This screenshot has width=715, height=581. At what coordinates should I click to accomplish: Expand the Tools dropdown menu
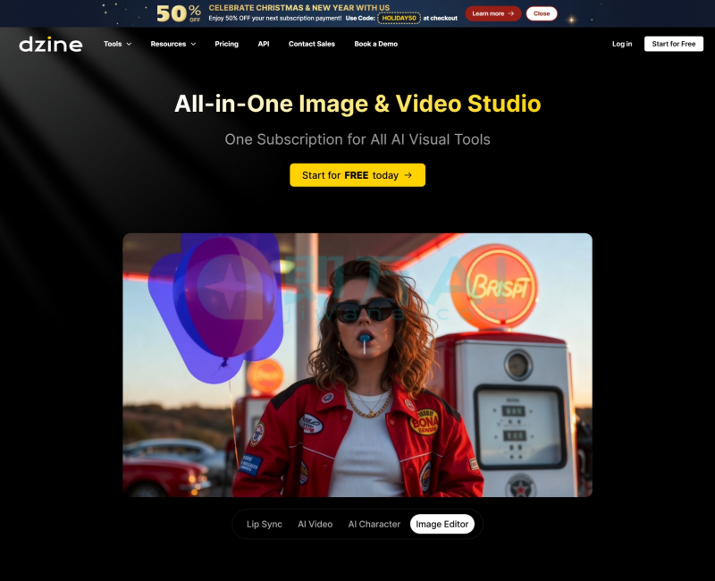[x=117, y=44]
